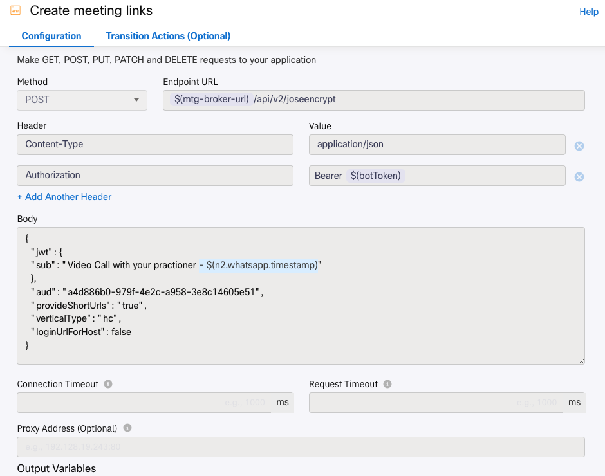Image resolution: width=605 pixels, height=476 pixels.
Task: Focus the Proxy Address input field
Action: click(301, 447)
